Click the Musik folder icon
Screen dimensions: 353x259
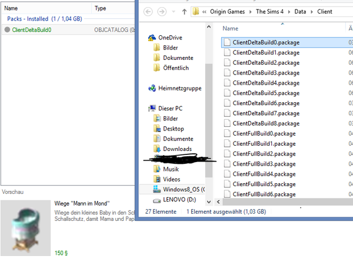[x=157, y=169]
